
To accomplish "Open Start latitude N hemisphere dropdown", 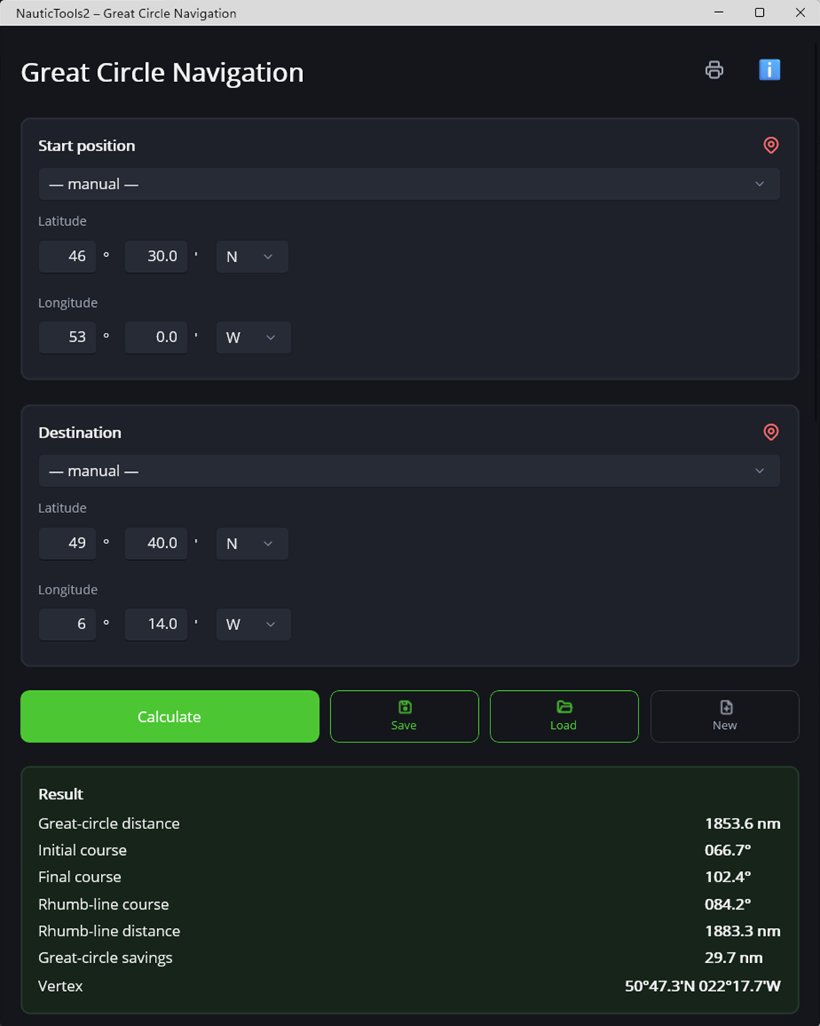I will (x=252, y=257).
